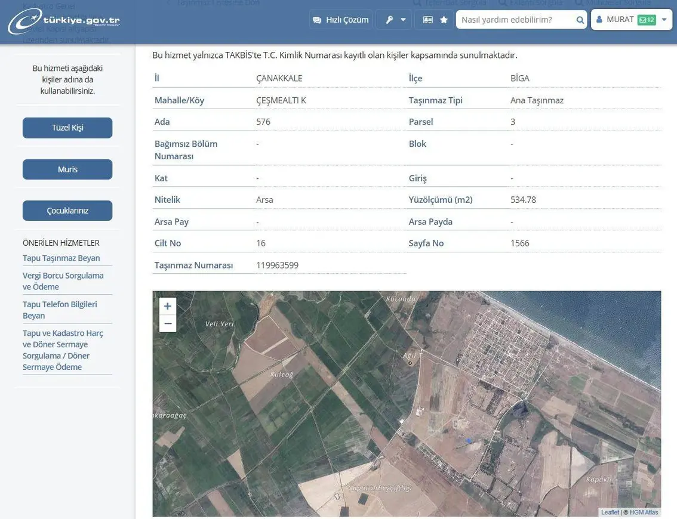The height and width of the screenshot is (519, 677).
Task: Open Vergi Borcu Sorgulama ve Ödeme link
Action: [63, 281]
